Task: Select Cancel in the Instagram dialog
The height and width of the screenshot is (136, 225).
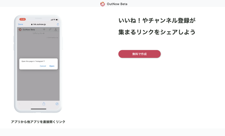Action: 43,66
